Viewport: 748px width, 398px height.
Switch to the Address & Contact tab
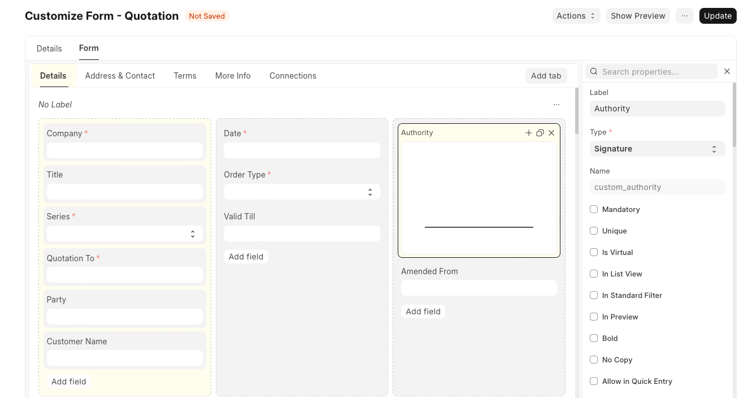point(120,76)
